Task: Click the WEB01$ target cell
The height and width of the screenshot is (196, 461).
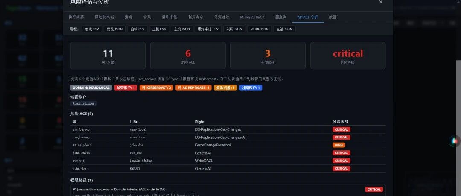Action: coord(134,169)
